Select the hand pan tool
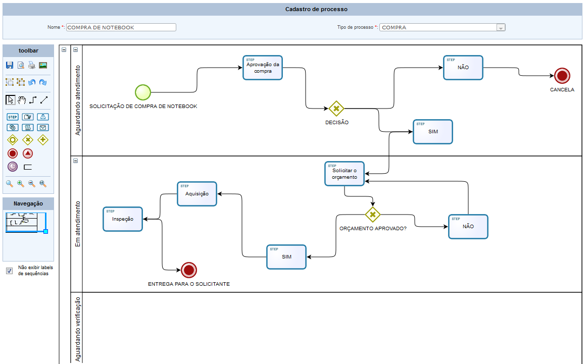The image size is (588, 364). pyautogui.click(x=22, y=100)
